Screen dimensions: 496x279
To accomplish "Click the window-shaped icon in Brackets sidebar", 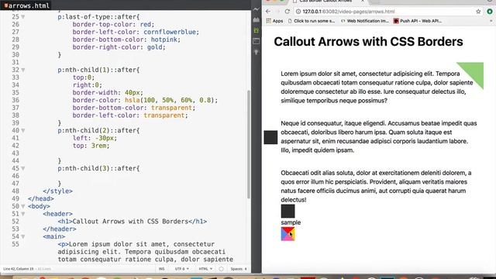I will coord(257,41).
